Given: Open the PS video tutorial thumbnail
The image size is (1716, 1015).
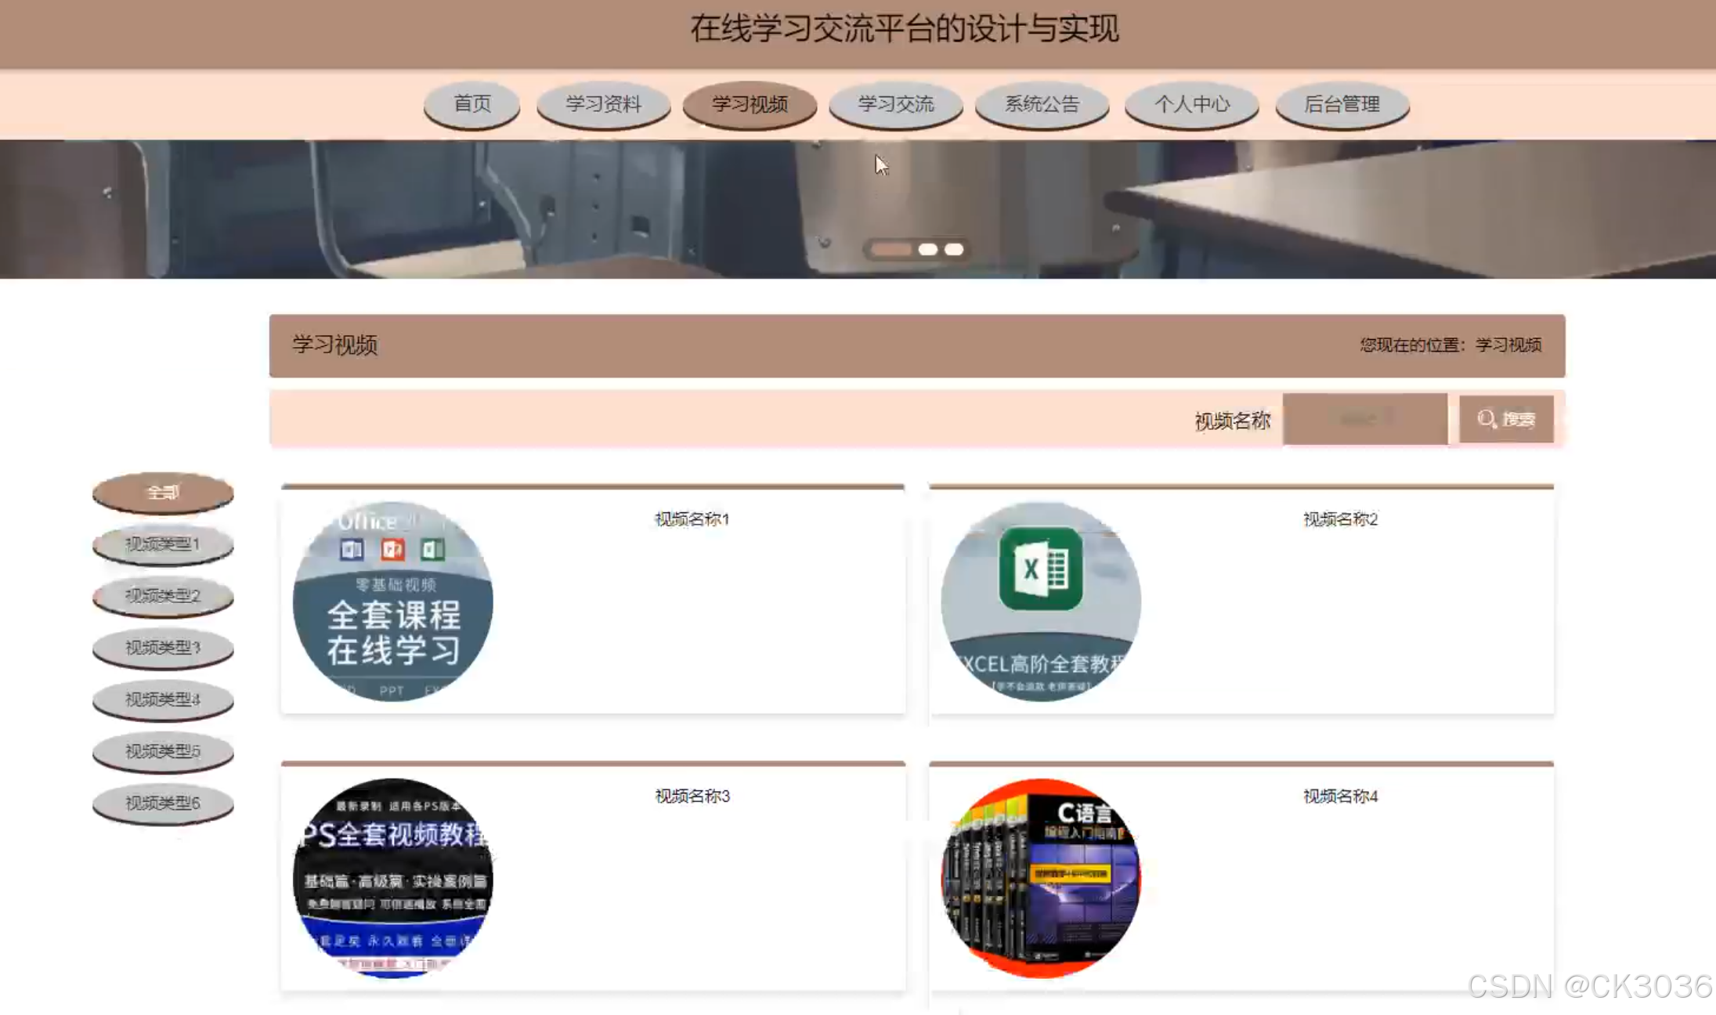Looking at the screenshot, I should pyautogui.click(x=392, y=878).
